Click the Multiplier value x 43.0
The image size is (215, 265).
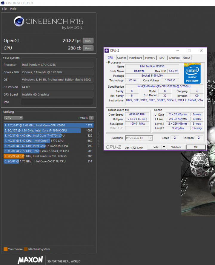(x=137, y=119)
